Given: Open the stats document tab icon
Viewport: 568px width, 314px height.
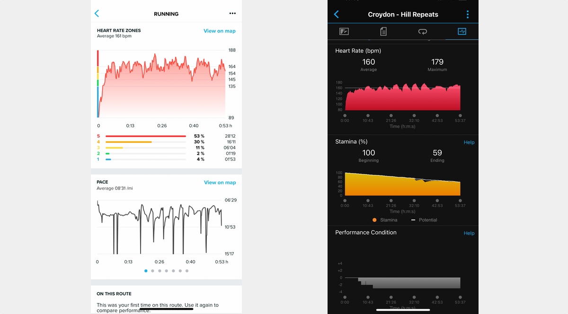Looking at the screenshot, I should (383, 31).
